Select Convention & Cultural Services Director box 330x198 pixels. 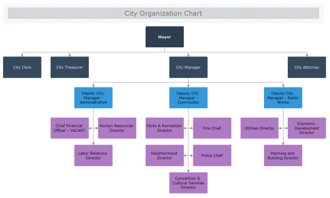[188, 183]
